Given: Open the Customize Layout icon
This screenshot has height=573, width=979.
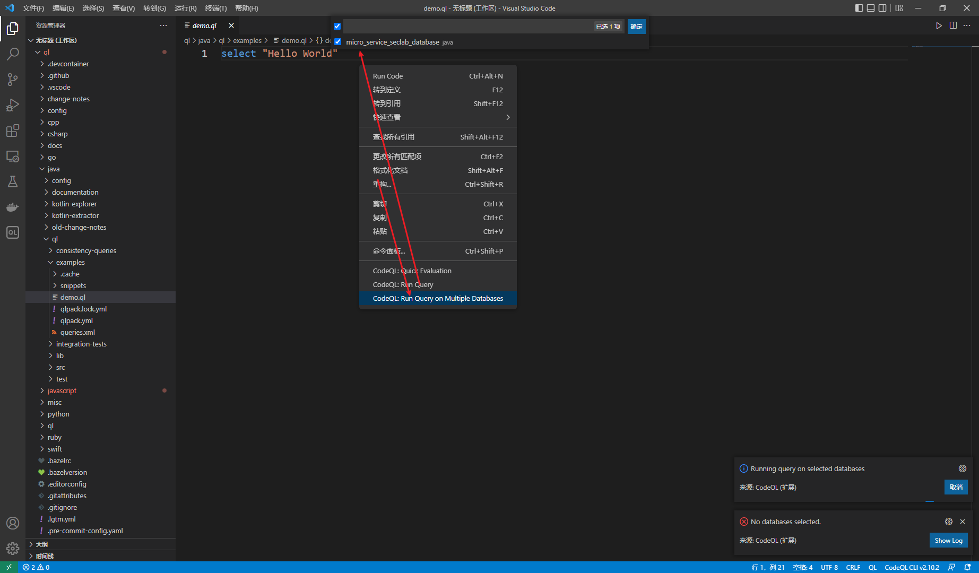Looking at the screenshot, I should click(x=899, y=8).
